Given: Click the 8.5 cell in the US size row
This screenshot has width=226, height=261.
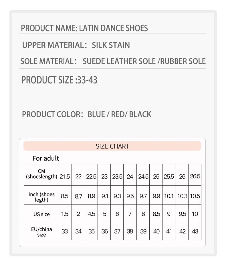Looking at the screenshot, I should coord(156,214).
